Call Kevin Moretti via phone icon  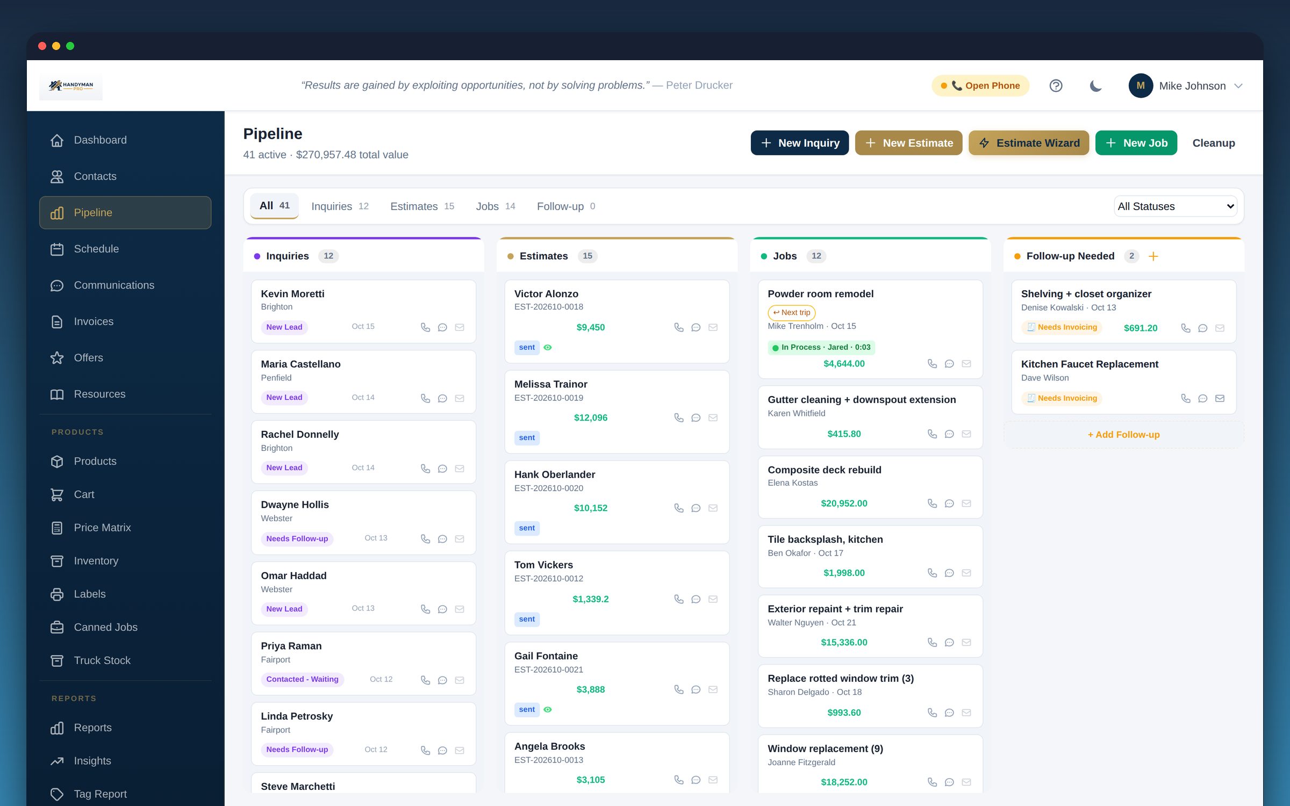tap(425, 327)
